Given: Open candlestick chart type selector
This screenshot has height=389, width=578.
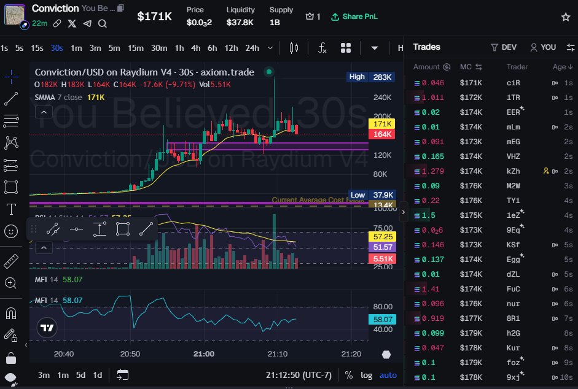Looking at the screenshot, I should 294,48.
